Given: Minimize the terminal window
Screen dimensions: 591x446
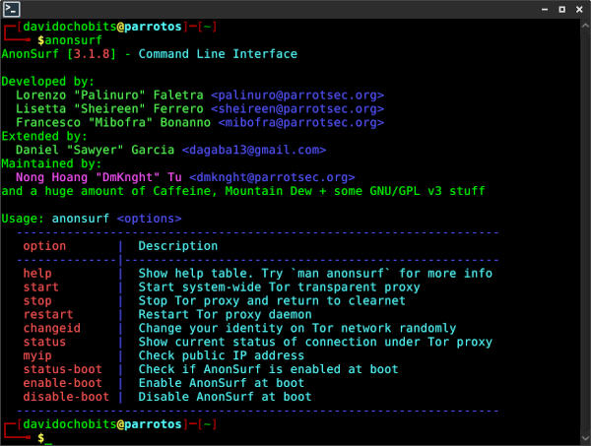Looking at the screenshot, I should (x=545, y=10).
